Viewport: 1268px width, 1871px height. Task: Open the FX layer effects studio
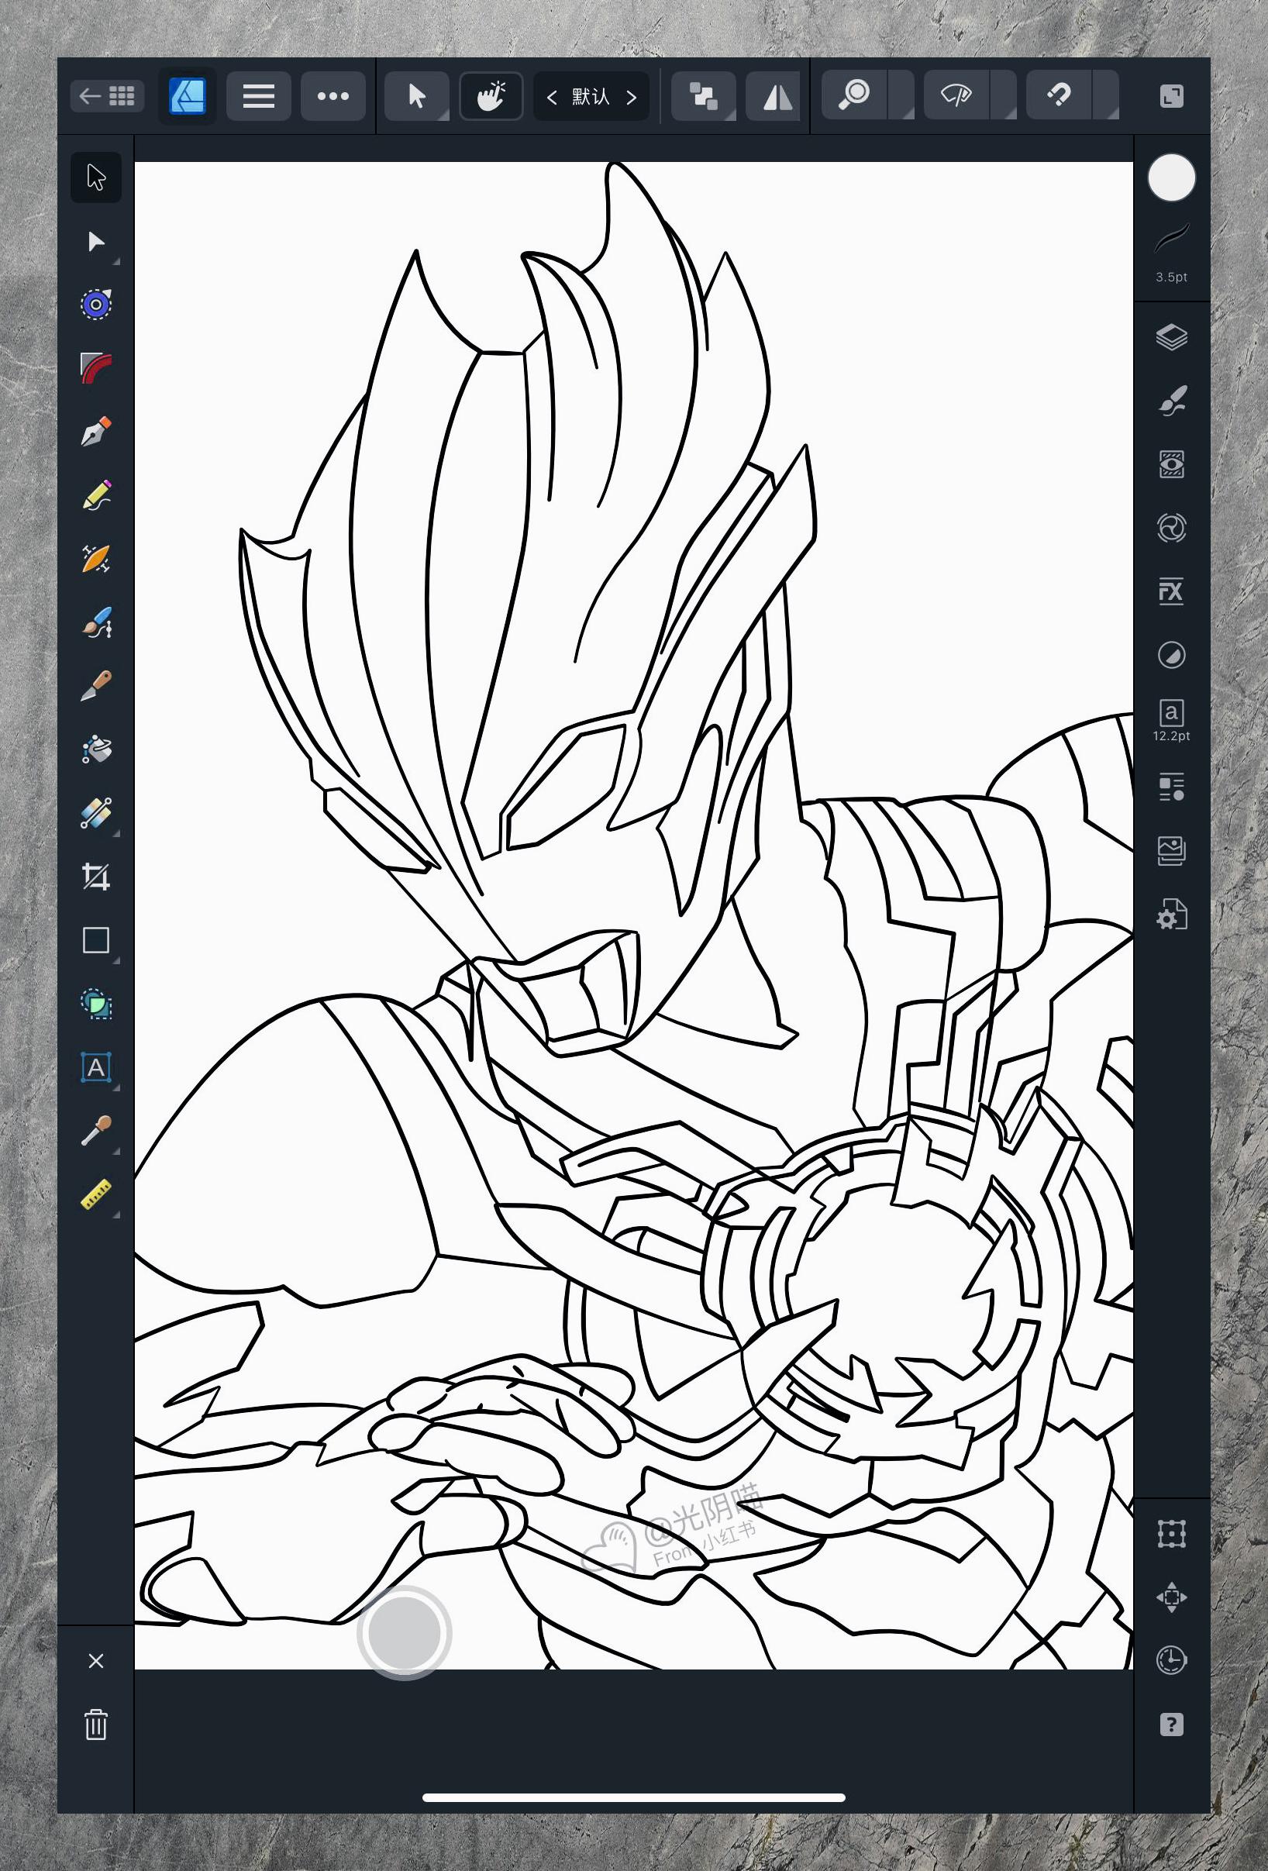point(1171,591)
